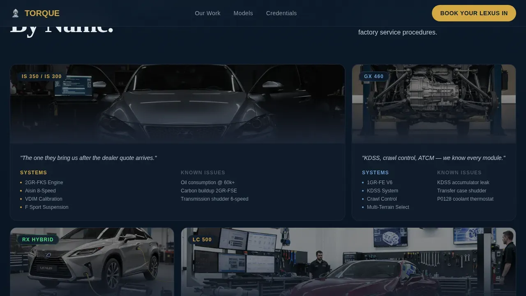Click Transfer case shudder issue

pos(461,191)
